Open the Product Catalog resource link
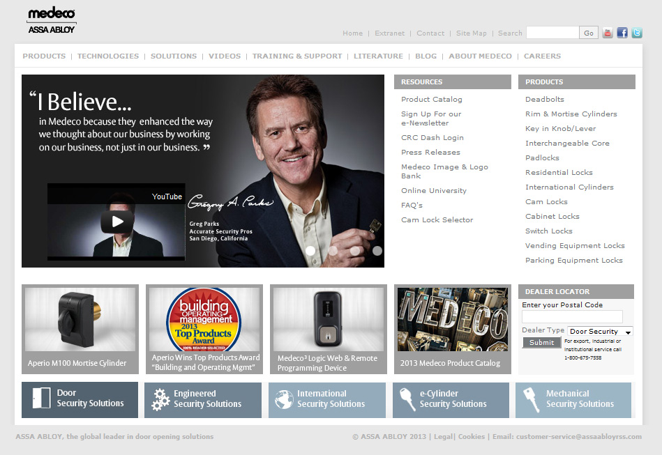This screenshot has width=662, height=455. click(x=431, y=100)
